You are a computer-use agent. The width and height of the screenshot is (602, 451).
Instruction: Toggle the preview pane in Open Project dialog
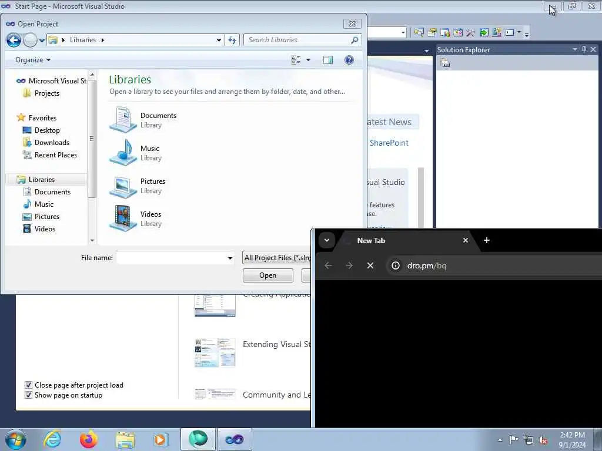pos(328,60)
